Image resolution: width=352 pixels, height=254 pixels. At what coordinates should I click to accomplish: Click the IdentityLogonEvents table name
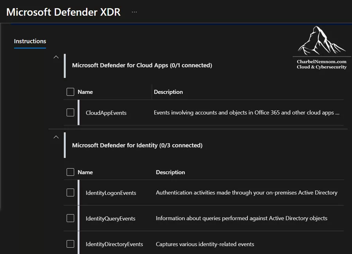pyautogui.click(x=111, y=193)
